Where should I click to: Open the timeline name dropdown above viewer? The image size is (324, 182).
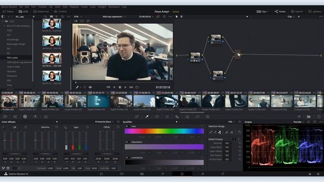tap(114, 17)
